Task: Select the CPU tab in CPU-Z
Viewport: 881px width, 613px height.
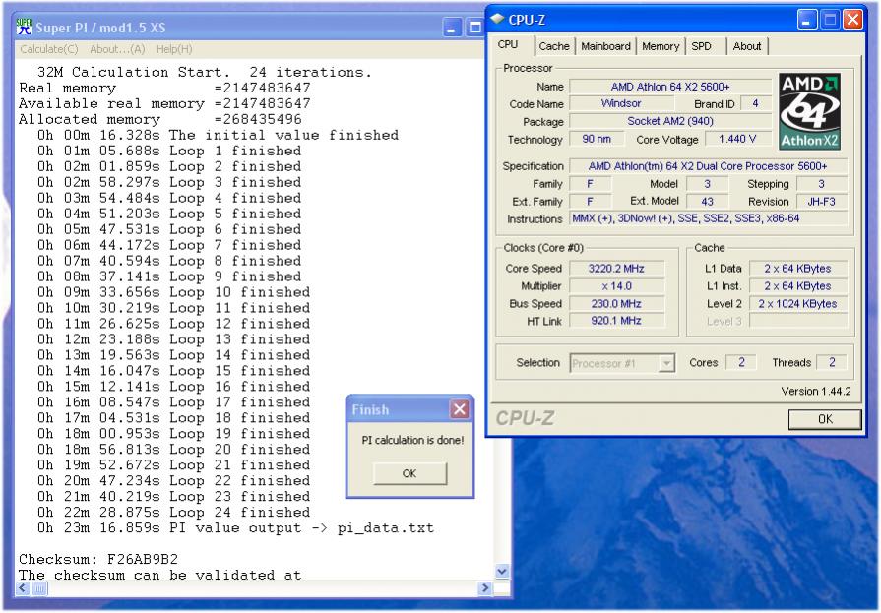Action: (x=508, y=44)
